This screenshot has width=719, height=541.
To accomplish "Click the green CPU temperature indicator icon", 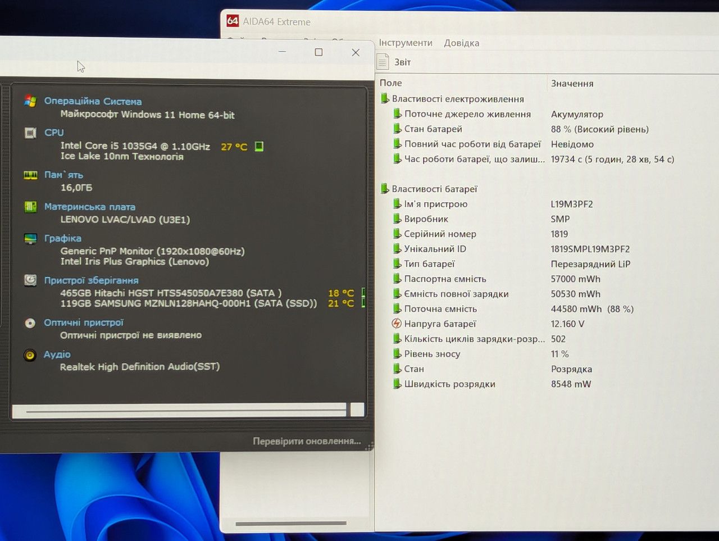I will (259, 146).
